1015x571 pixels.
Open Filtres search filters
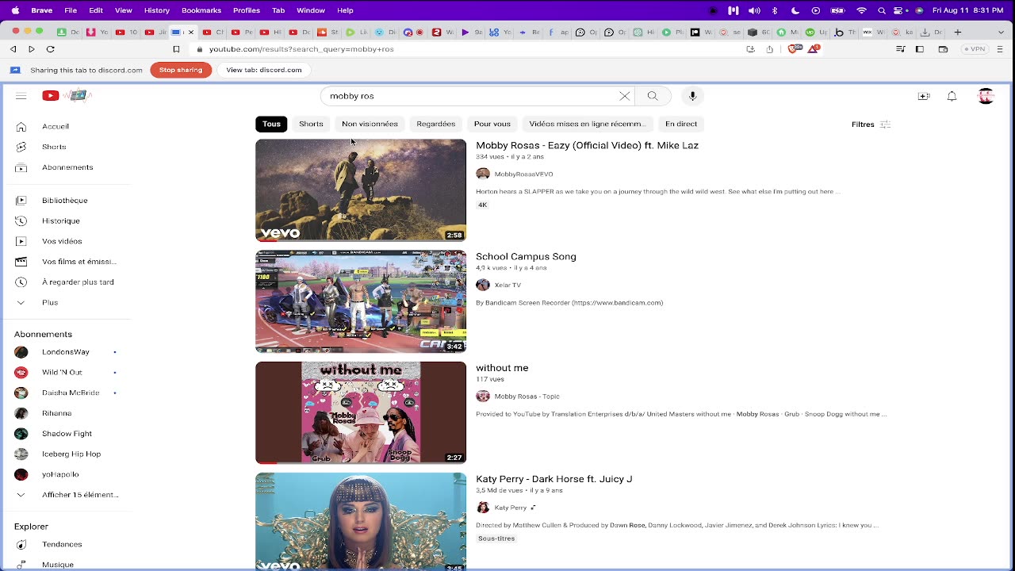(x=871, y=125)
